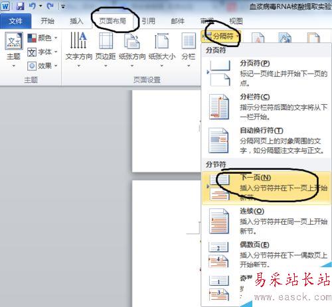The image size is (332, 307).
Task: Click the 纸张大小 (Paper Size) icon
Action: pyautogui.click(x=162, y=41)
